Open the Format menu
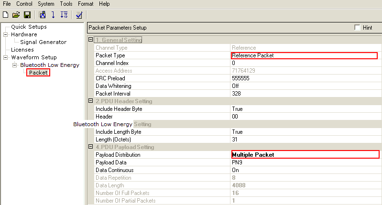This screenshot has height=205, width=382. point(86,4)
